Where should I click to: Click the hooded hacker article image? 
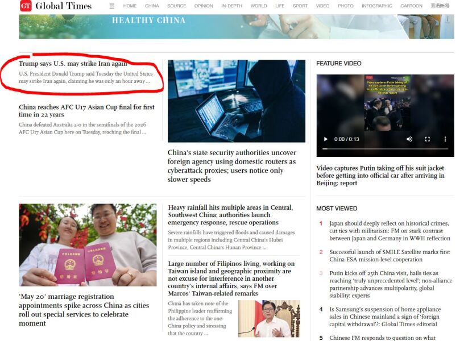point(237,101)
